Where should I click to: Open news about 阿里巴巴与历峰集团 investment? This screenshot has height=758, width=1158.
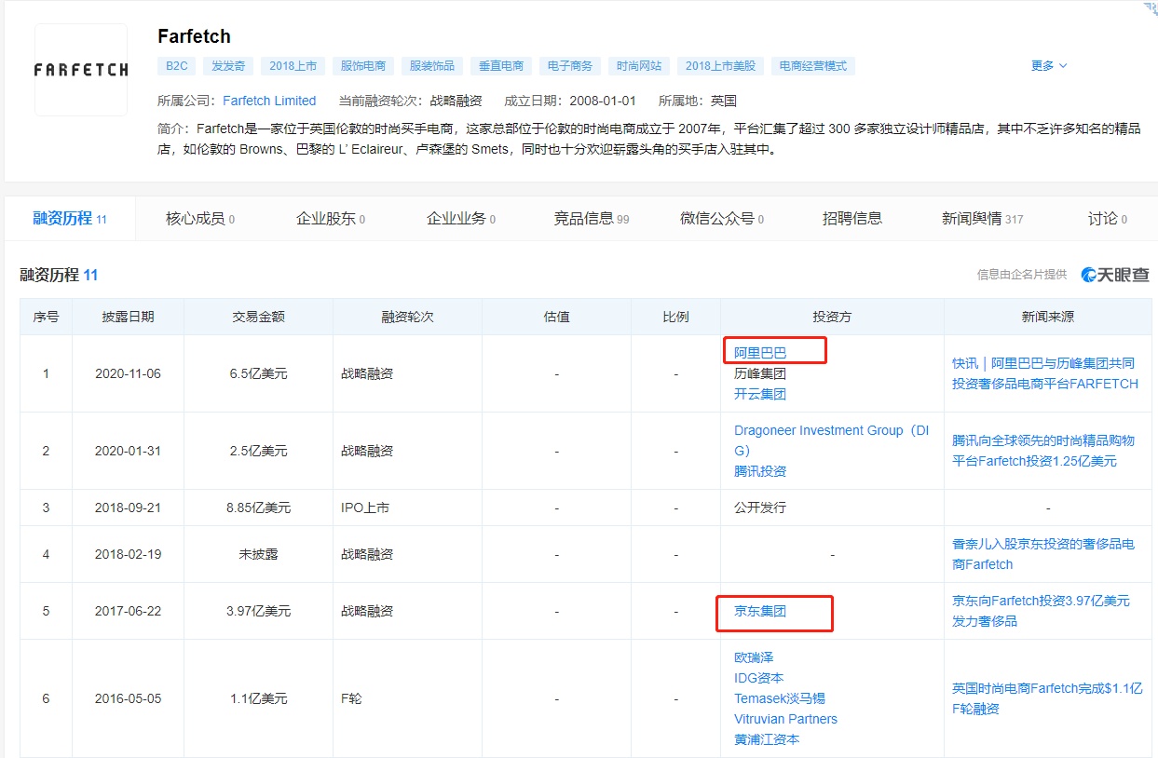(x=1045, y=373)
